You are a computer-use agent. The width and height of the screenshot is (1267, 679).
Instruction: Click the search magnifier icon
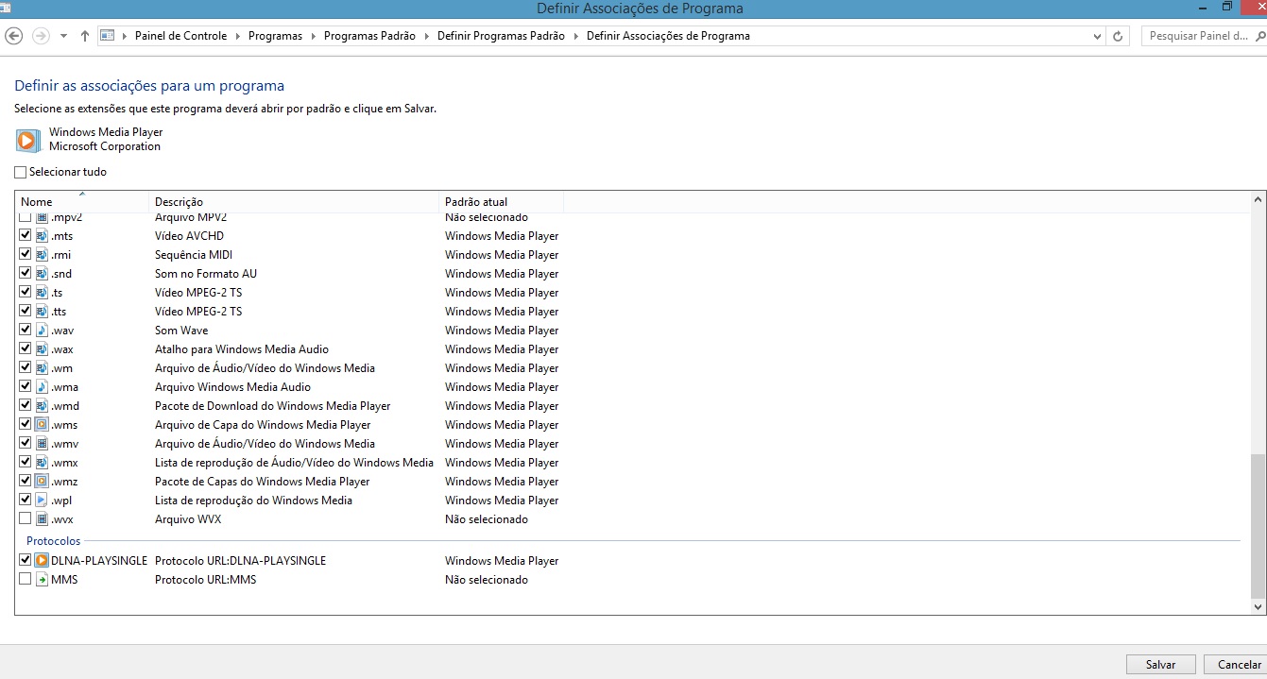[1260, 36]
